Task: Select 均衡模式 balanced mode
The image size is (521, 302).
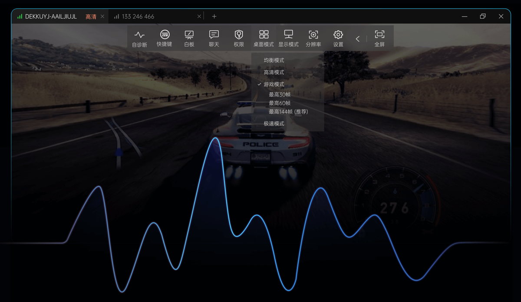Action: [x=274, y=61]
